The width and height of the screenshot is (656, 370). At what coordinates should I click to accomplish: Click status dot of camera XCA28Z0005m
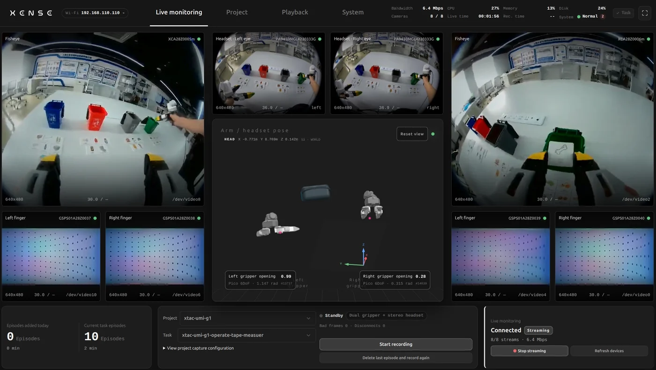pyautogui.click(x=199, y=39)
